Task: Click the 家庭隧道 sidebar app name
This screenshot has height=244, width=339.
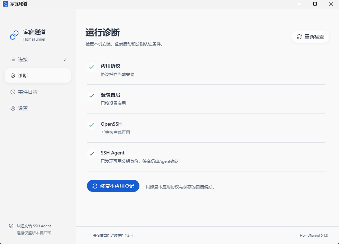Action: [34, 32]
